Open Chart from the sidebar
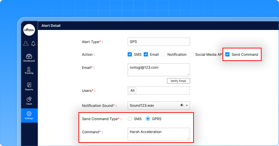This screenshot has height=146, width=279. coord(29,101)
